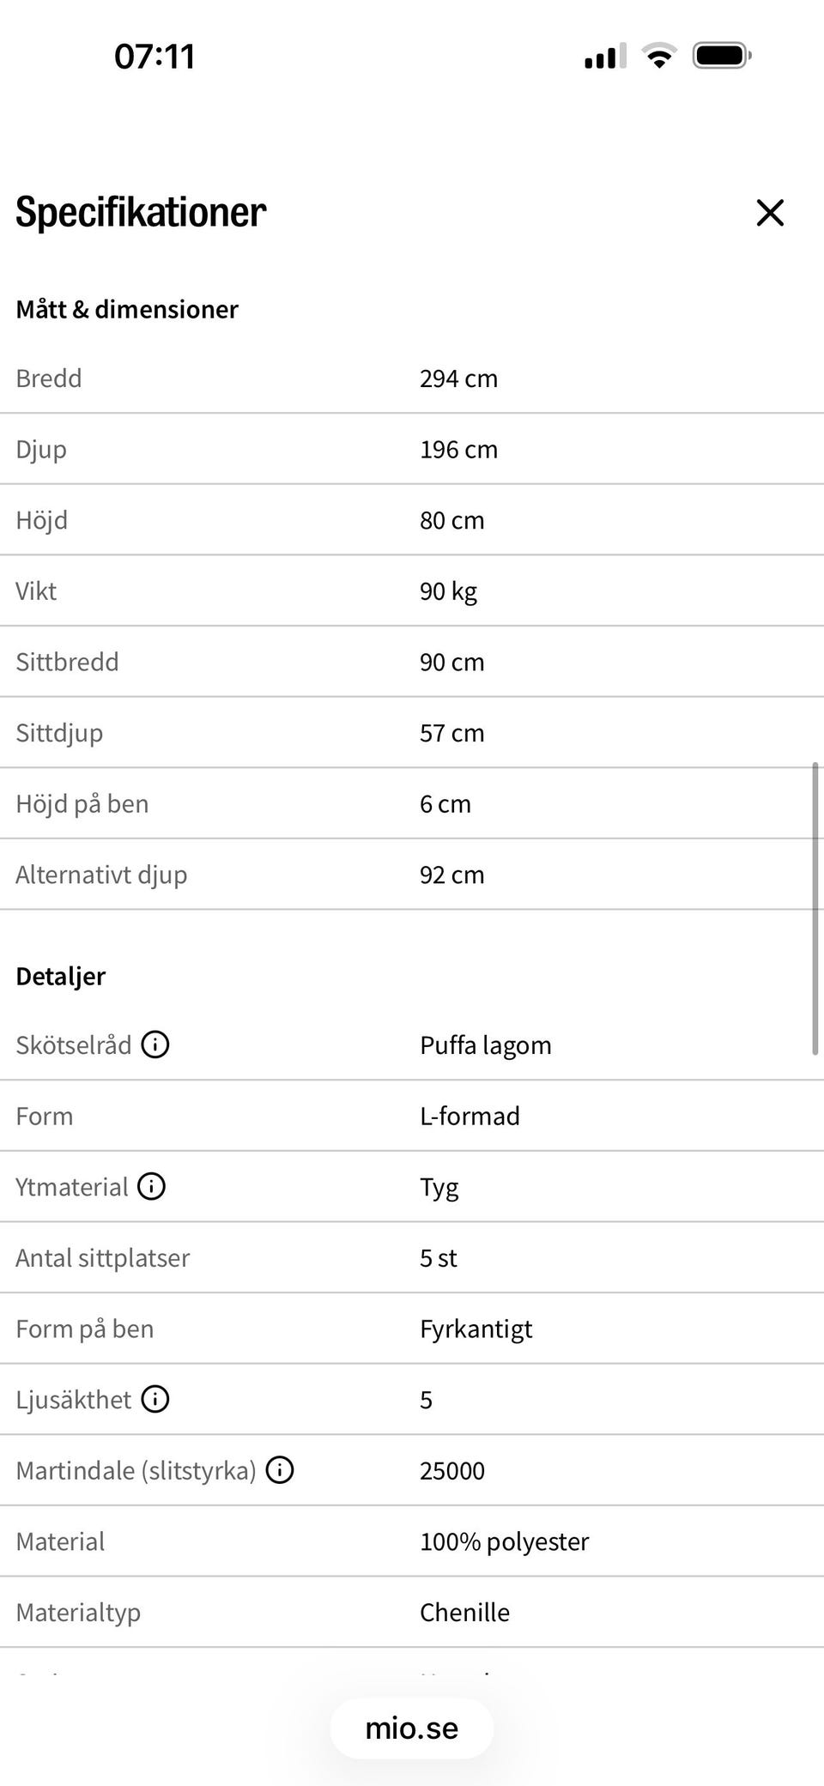This screenshot has width=824, height=1786.
Task: Show Ljusäkthet info tooltip icon
Action: [x=155, y=1399]
